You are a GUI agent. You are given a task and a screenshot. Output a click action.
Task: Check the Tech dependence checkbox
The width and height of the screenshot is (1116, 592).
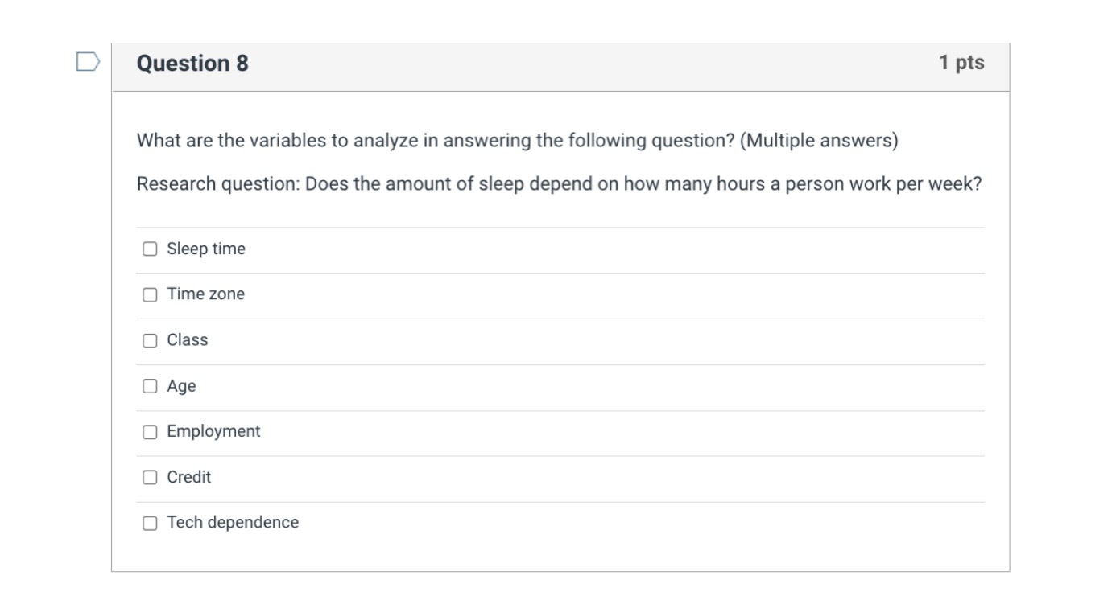(151, 523)
